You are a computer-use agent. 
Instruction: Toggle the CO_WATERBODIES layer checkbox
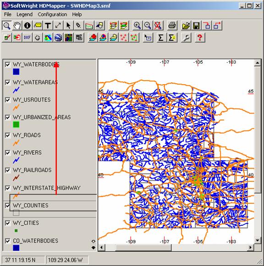(7, 241)
